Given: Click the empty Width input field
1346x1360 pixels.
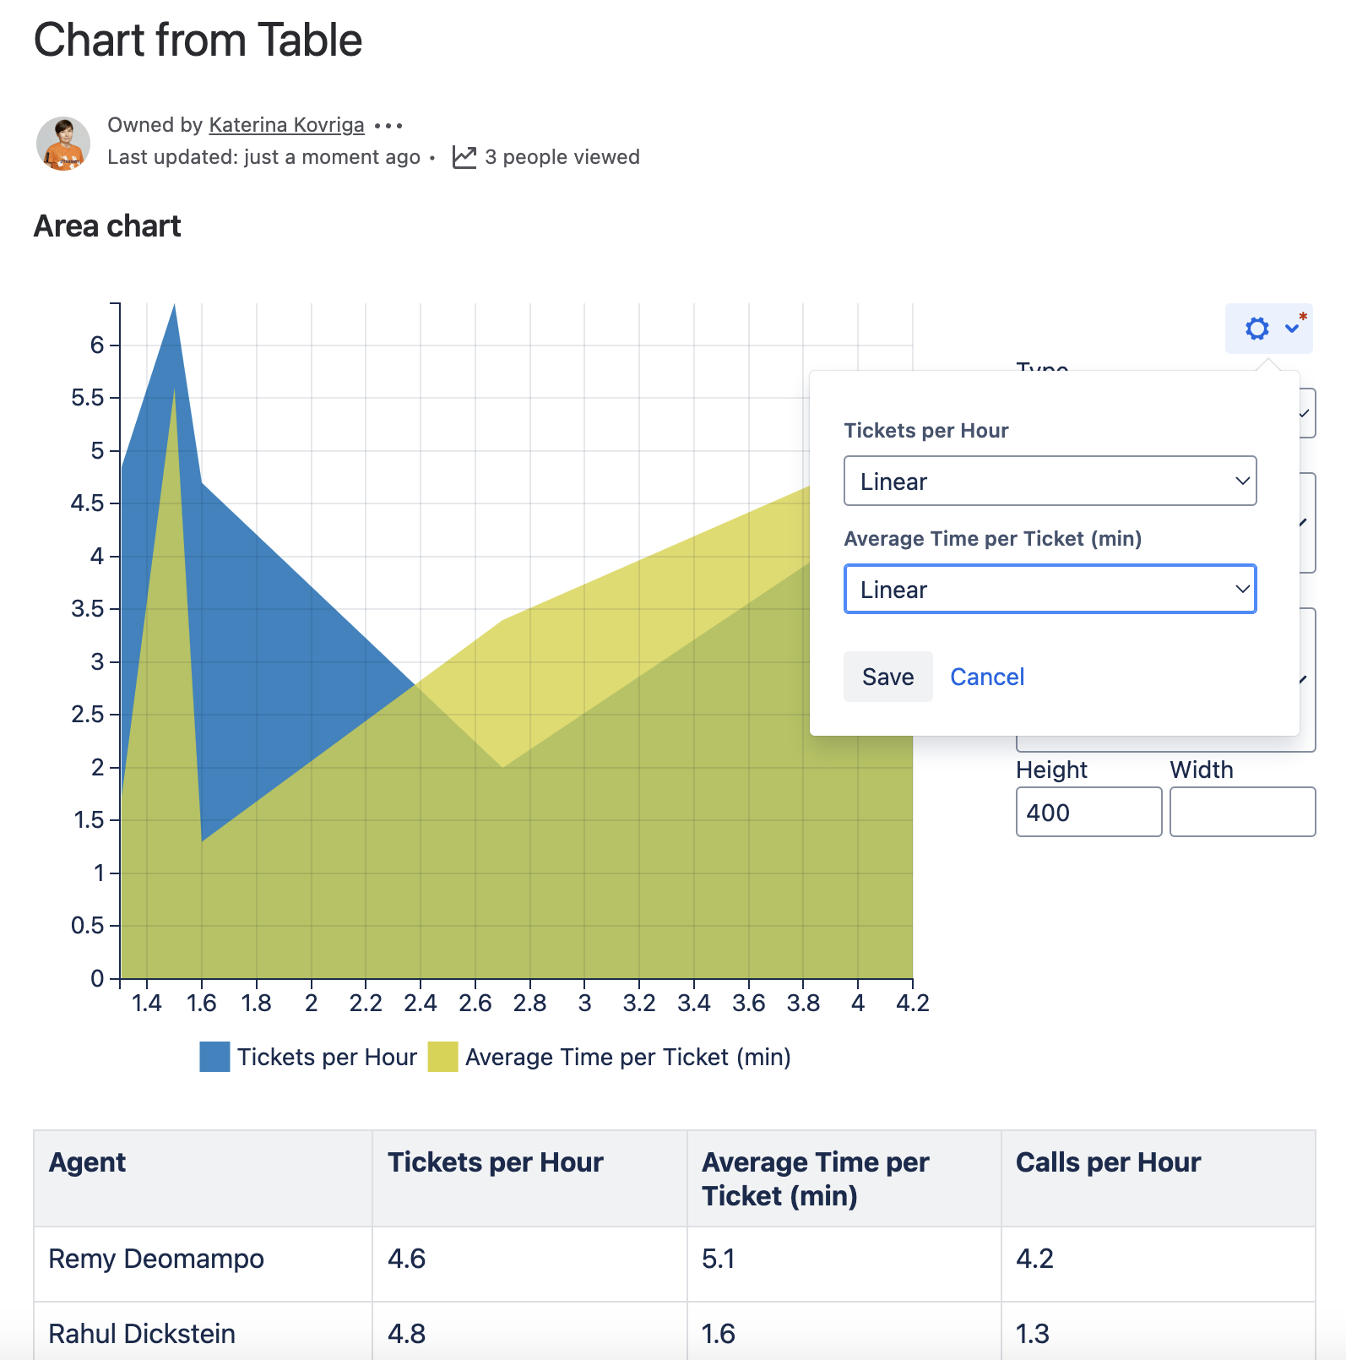Looking at the screenshot, I should coord(1242,813).
